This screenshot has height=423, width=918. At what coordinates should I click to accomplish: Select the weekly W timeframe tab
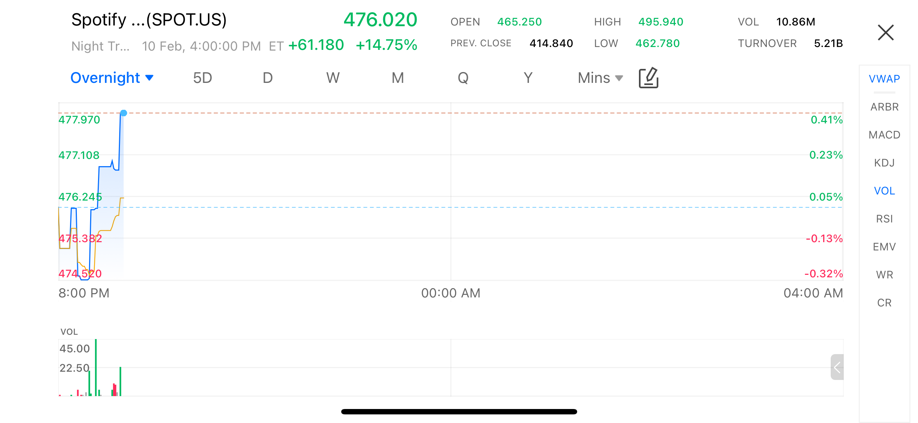(x=333, y=78)
